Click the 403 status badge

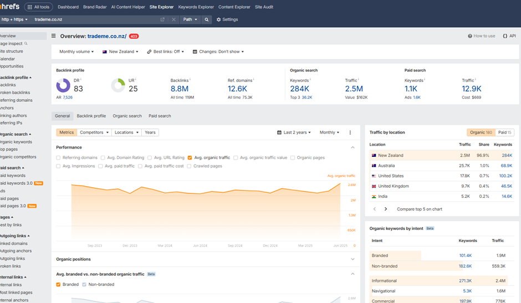[134, 36]
